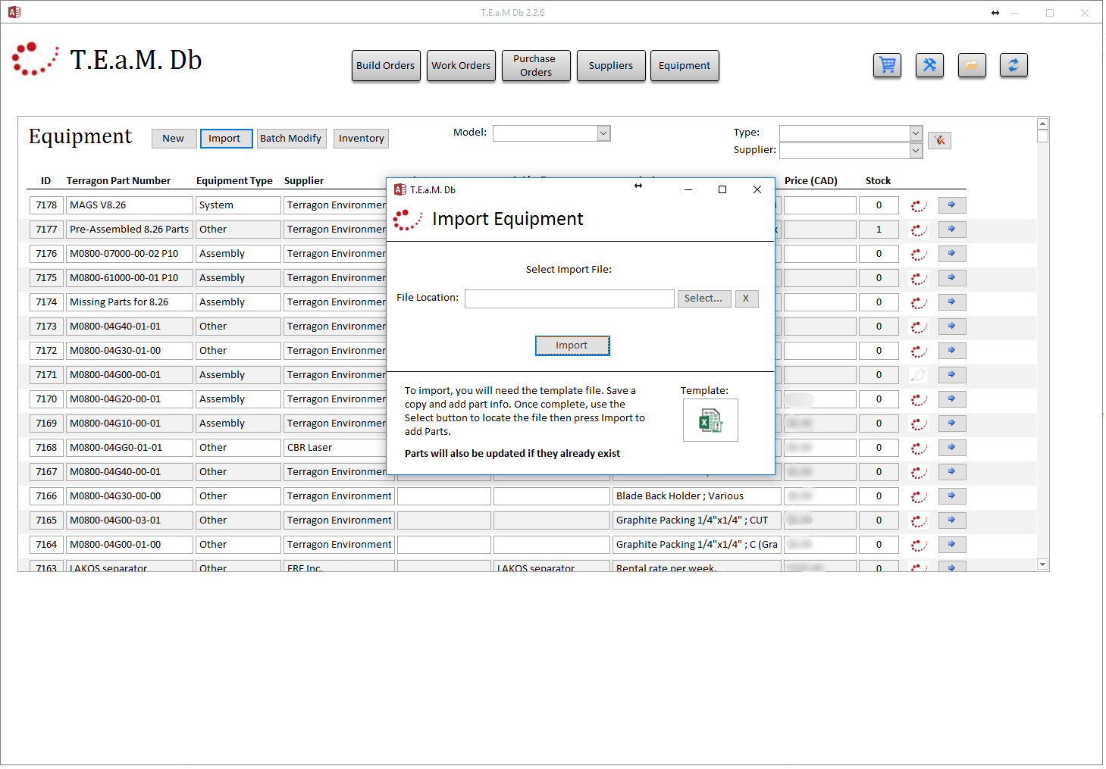Click ID cell 7173
1106x769 pixels.
pyautogui.click(x=46, y=327)
